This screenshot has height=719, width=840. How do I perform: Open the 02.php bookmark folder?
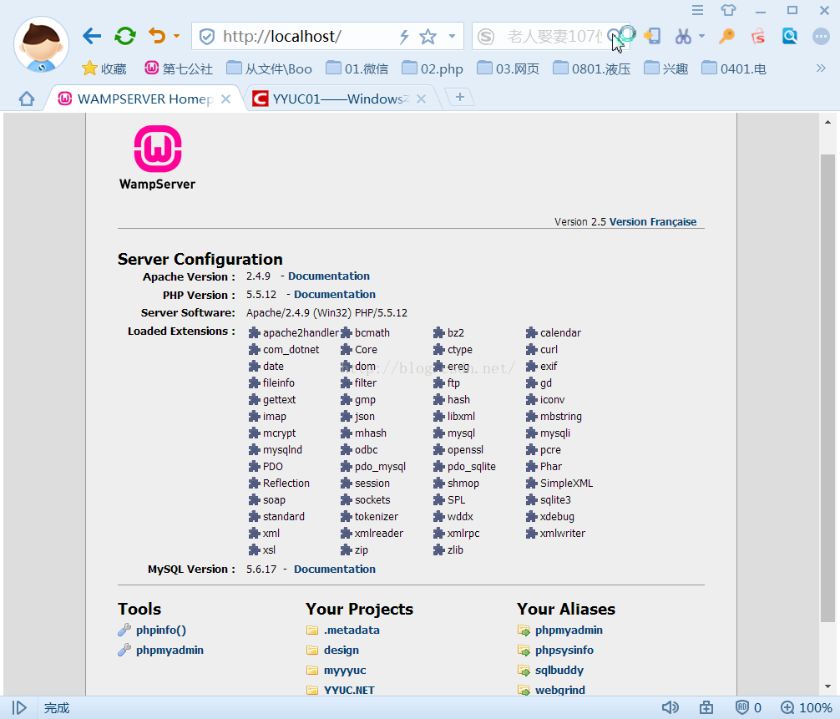[x=433, y=68]
